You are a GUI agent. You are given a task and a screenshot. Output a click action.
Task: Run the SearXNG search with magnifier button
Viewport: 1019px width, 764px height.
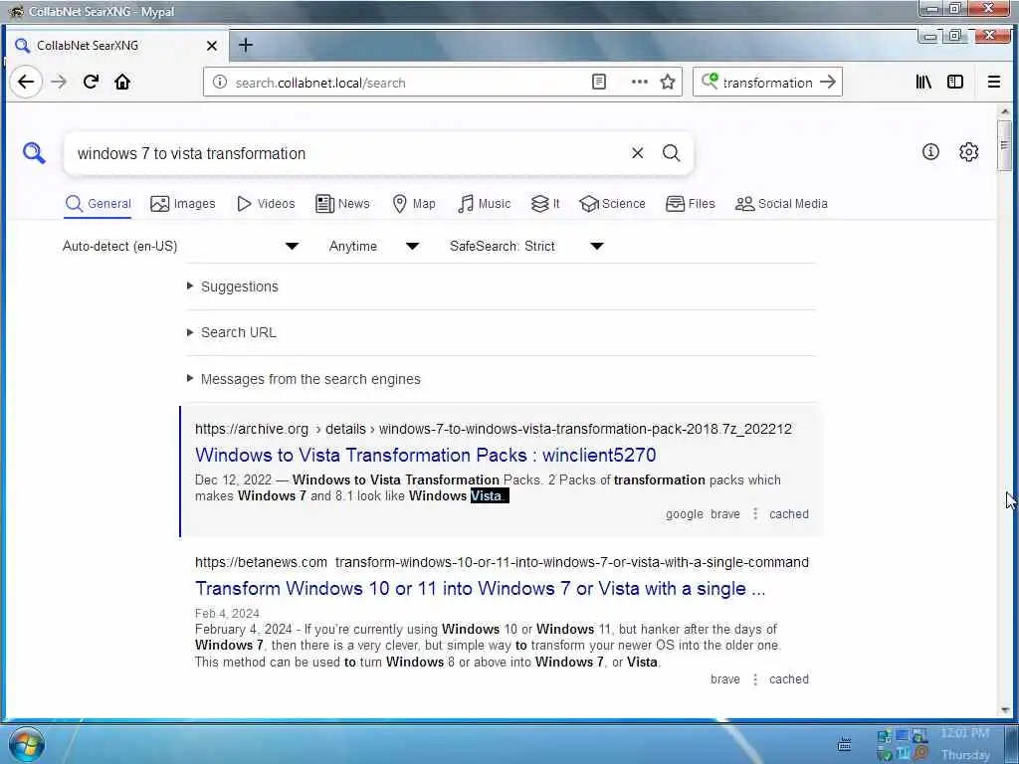[x=672, y=153]
